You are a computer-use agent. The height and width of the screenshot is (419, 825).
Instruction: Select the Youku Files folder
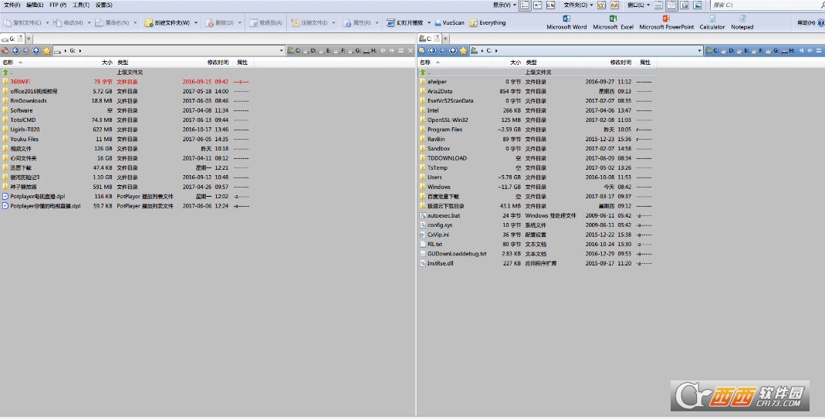[x=24, y=139]
